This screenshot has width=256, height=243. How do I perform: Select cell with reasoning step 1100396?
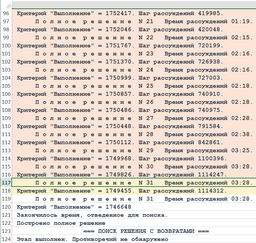[122, 159]
